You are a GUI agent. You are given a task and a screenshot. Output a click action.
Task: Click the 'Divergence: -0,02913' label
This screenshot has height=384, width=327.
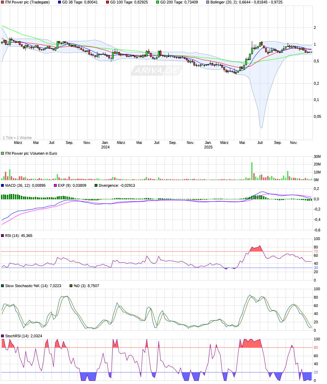[117, 185]
